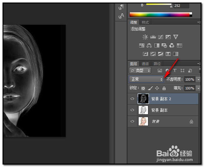Select layer name 背景 副本 2
204x167 pixels.
(x=161, y=99)
